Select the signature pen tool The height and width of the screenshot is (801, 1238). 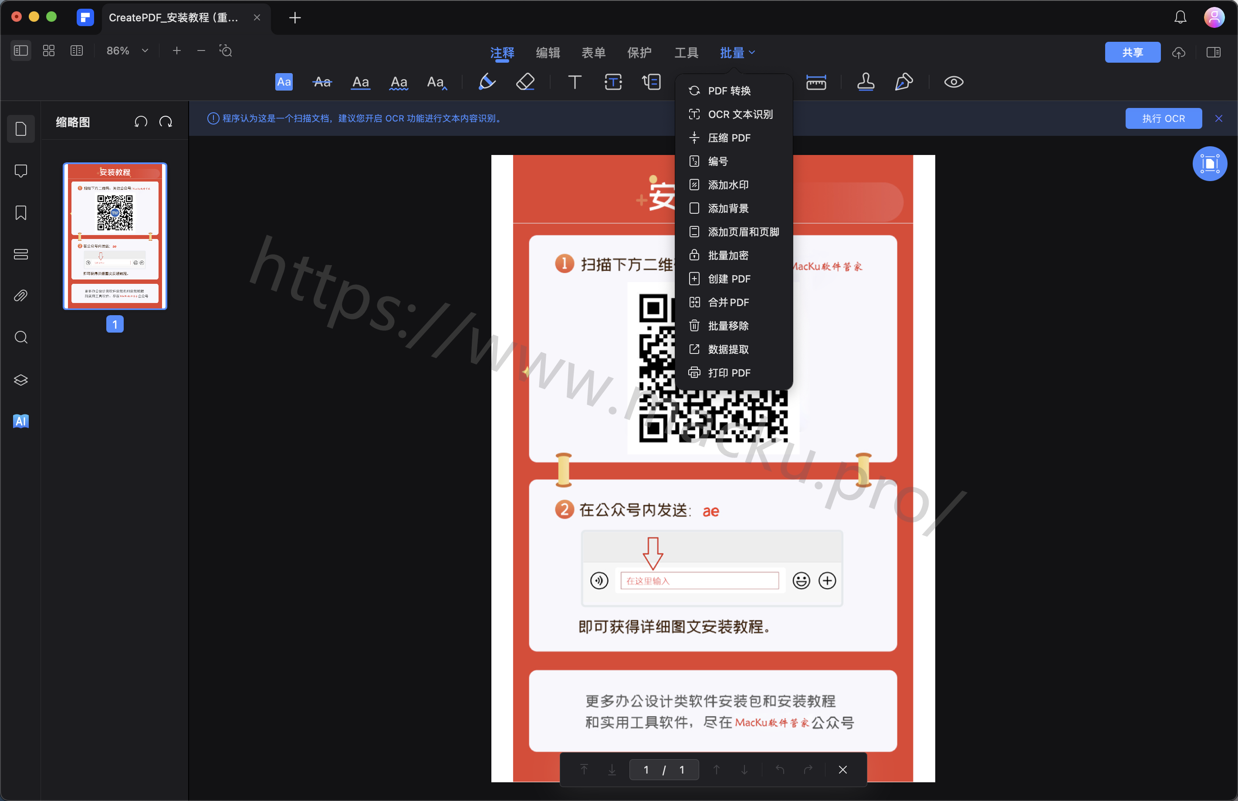click(x=903, y=82)
